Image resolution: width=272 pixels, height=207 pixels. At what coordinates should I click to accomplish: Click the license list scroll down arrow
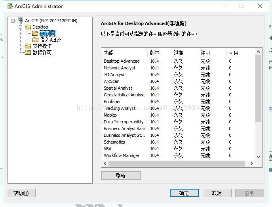pos(258,157)
